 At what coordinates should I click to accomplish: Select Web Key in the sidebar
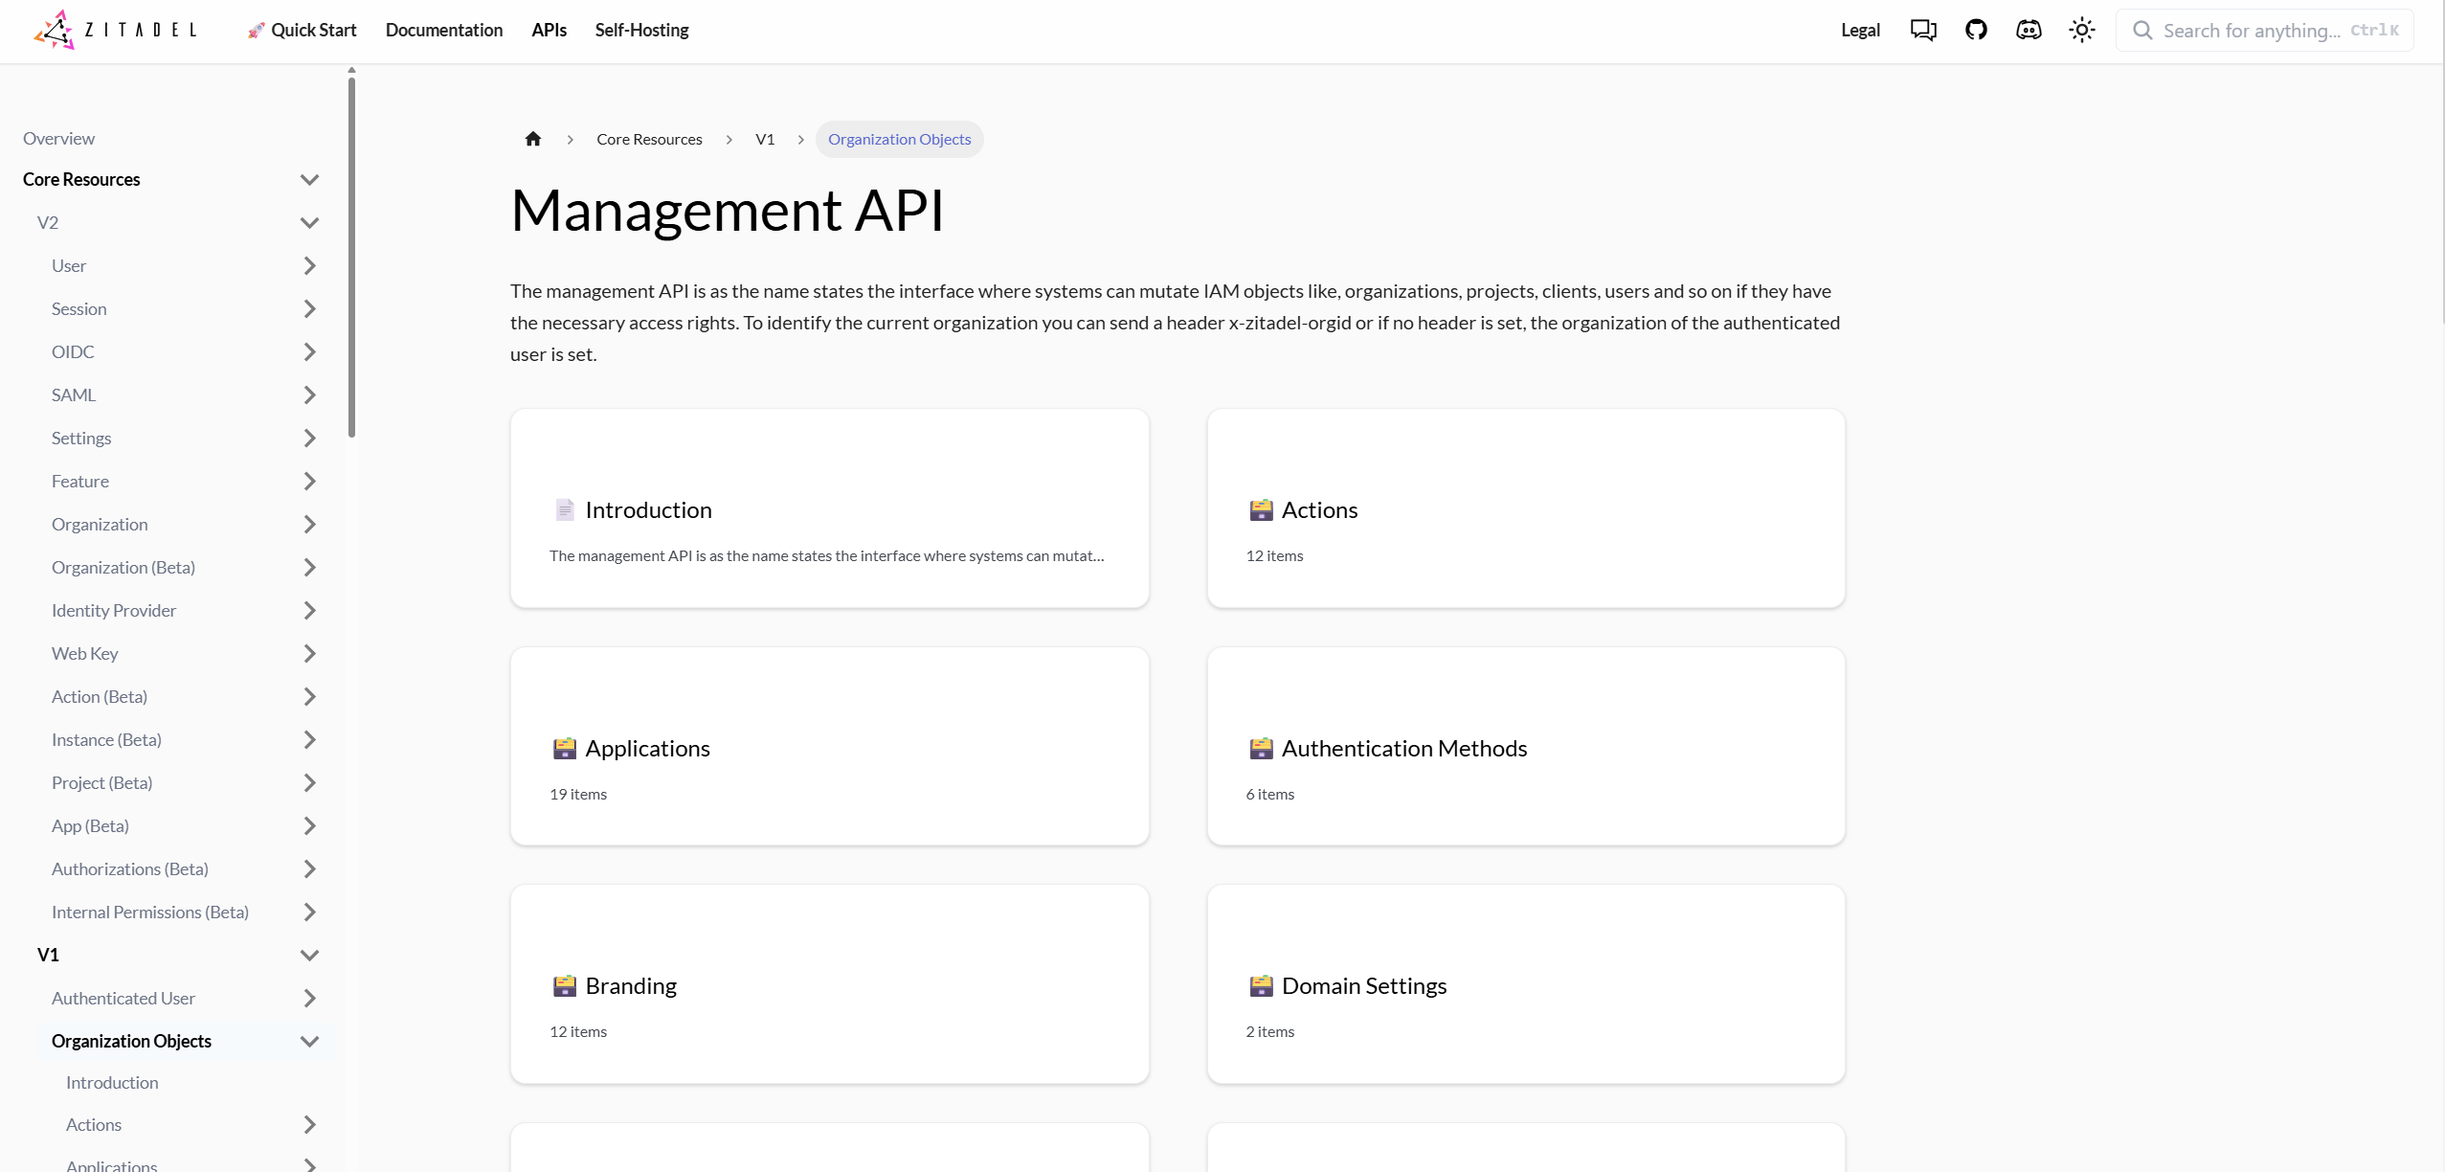84,653
